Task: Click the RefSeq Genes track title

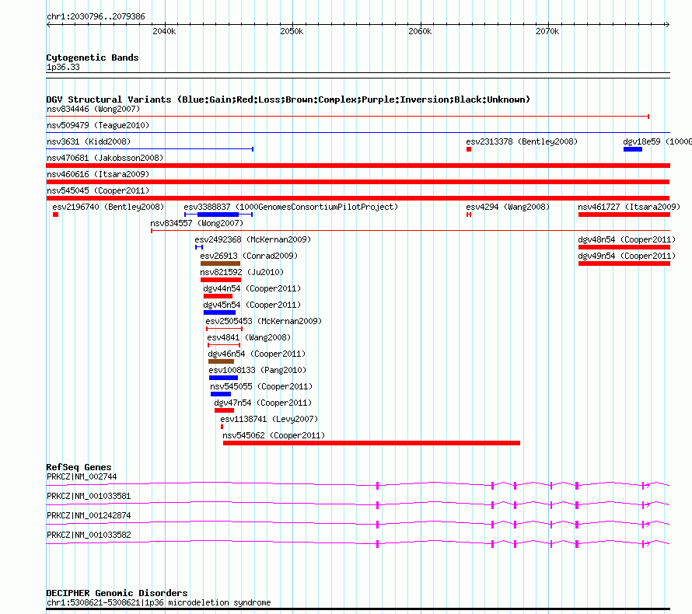Action: pyautogui.click(x=79, y=467)
